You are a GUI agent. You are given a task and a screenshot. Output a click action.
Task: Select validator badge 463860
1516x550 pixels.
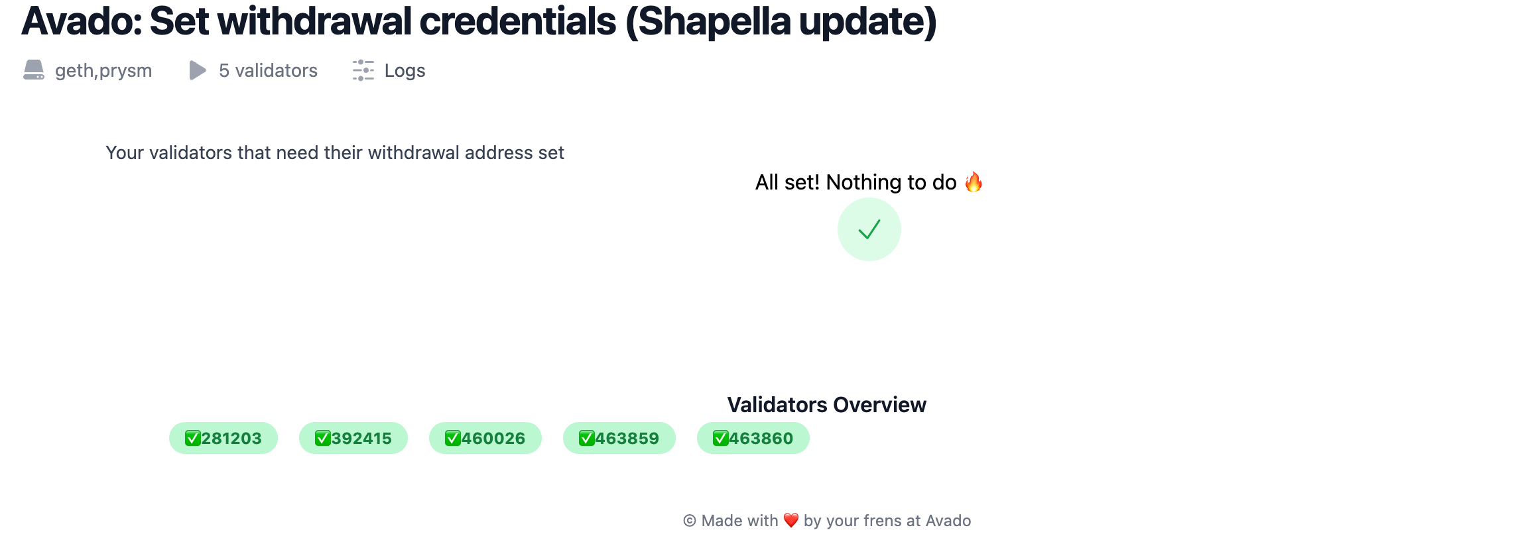[x=753, y=438]
